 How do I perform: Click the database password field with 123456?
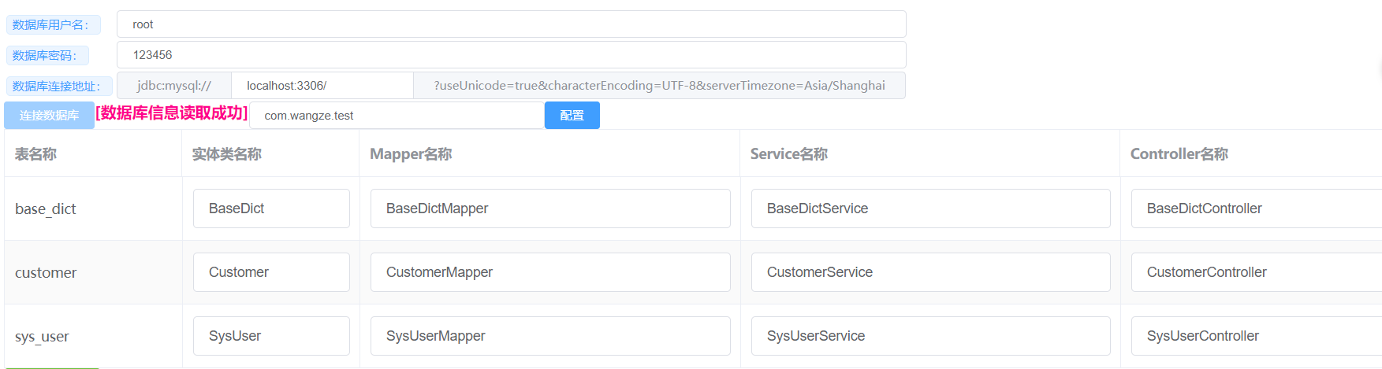(x=511, y=55)
